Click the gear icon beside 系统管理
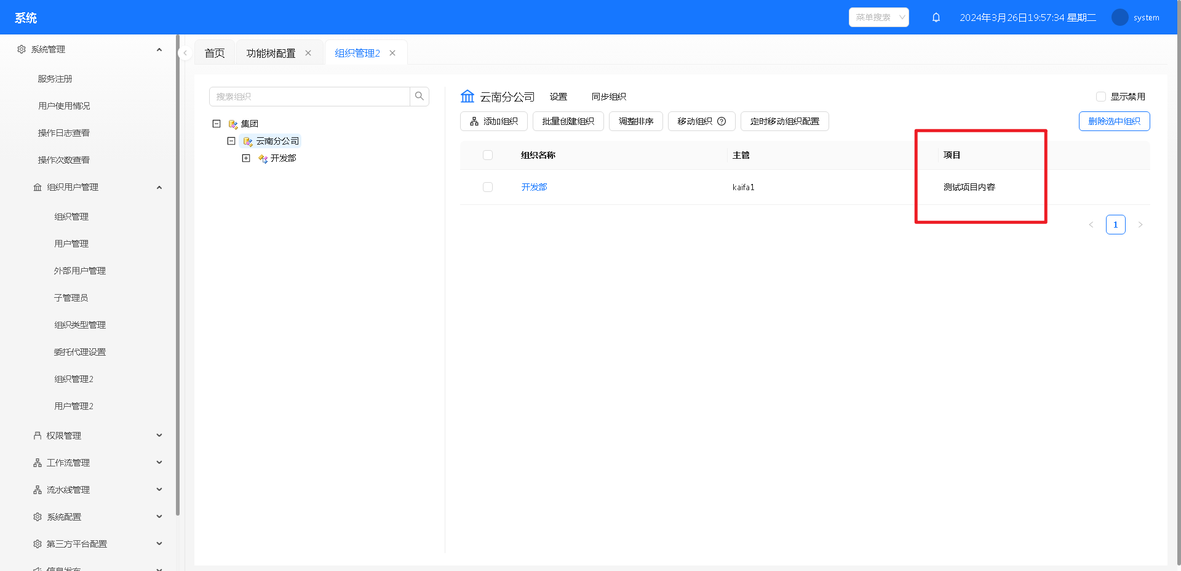The width and height of the screenshot is (1181, 571). (20, 49)
